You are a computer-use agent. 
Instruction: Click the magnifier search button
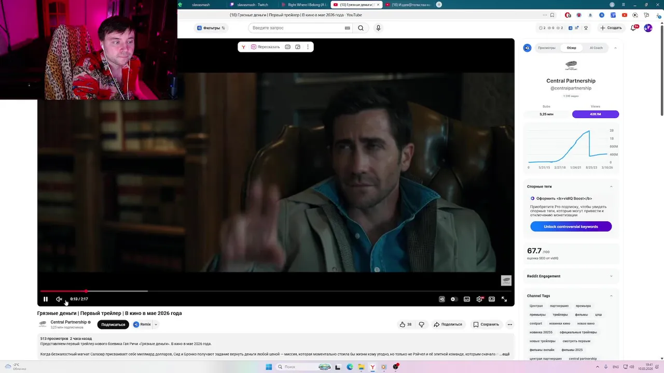point(361,28)
